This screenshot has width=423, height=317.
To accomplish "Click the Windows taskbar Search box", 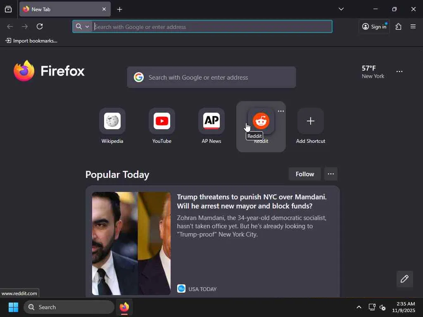I will [69, 307].
